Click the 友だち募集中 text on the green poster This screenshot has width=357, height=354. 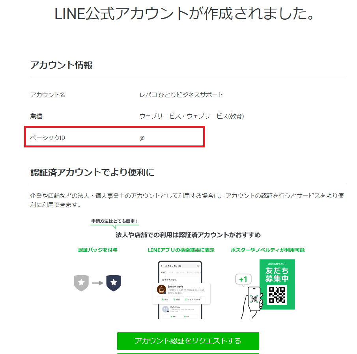coord(277,274)
